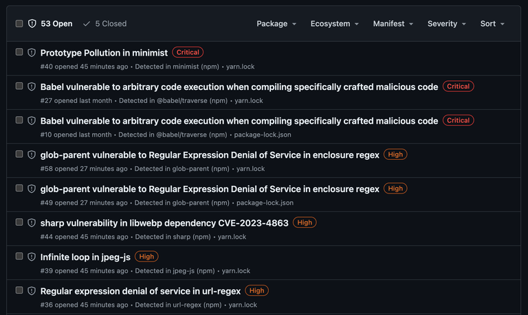Open the Package filter dropdown

tap(276, 23)
